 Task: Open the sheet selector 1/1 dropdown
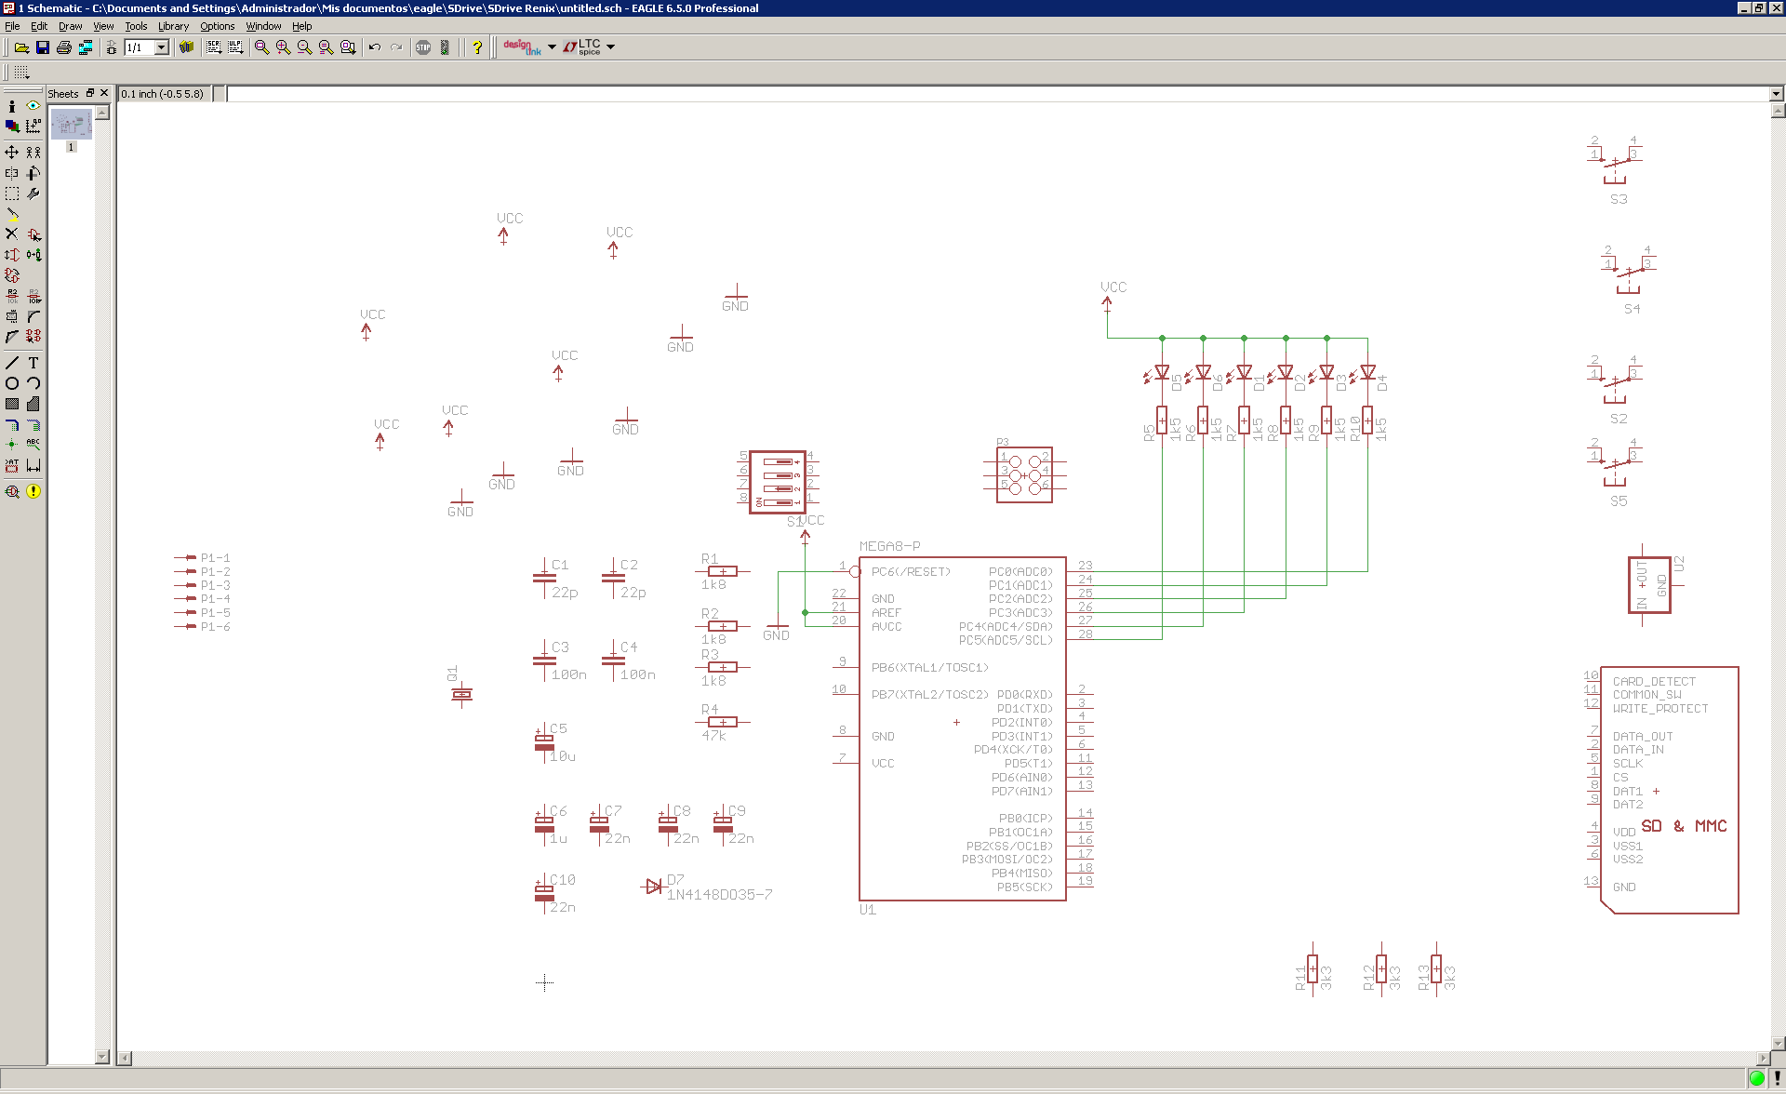pos(162,47)
